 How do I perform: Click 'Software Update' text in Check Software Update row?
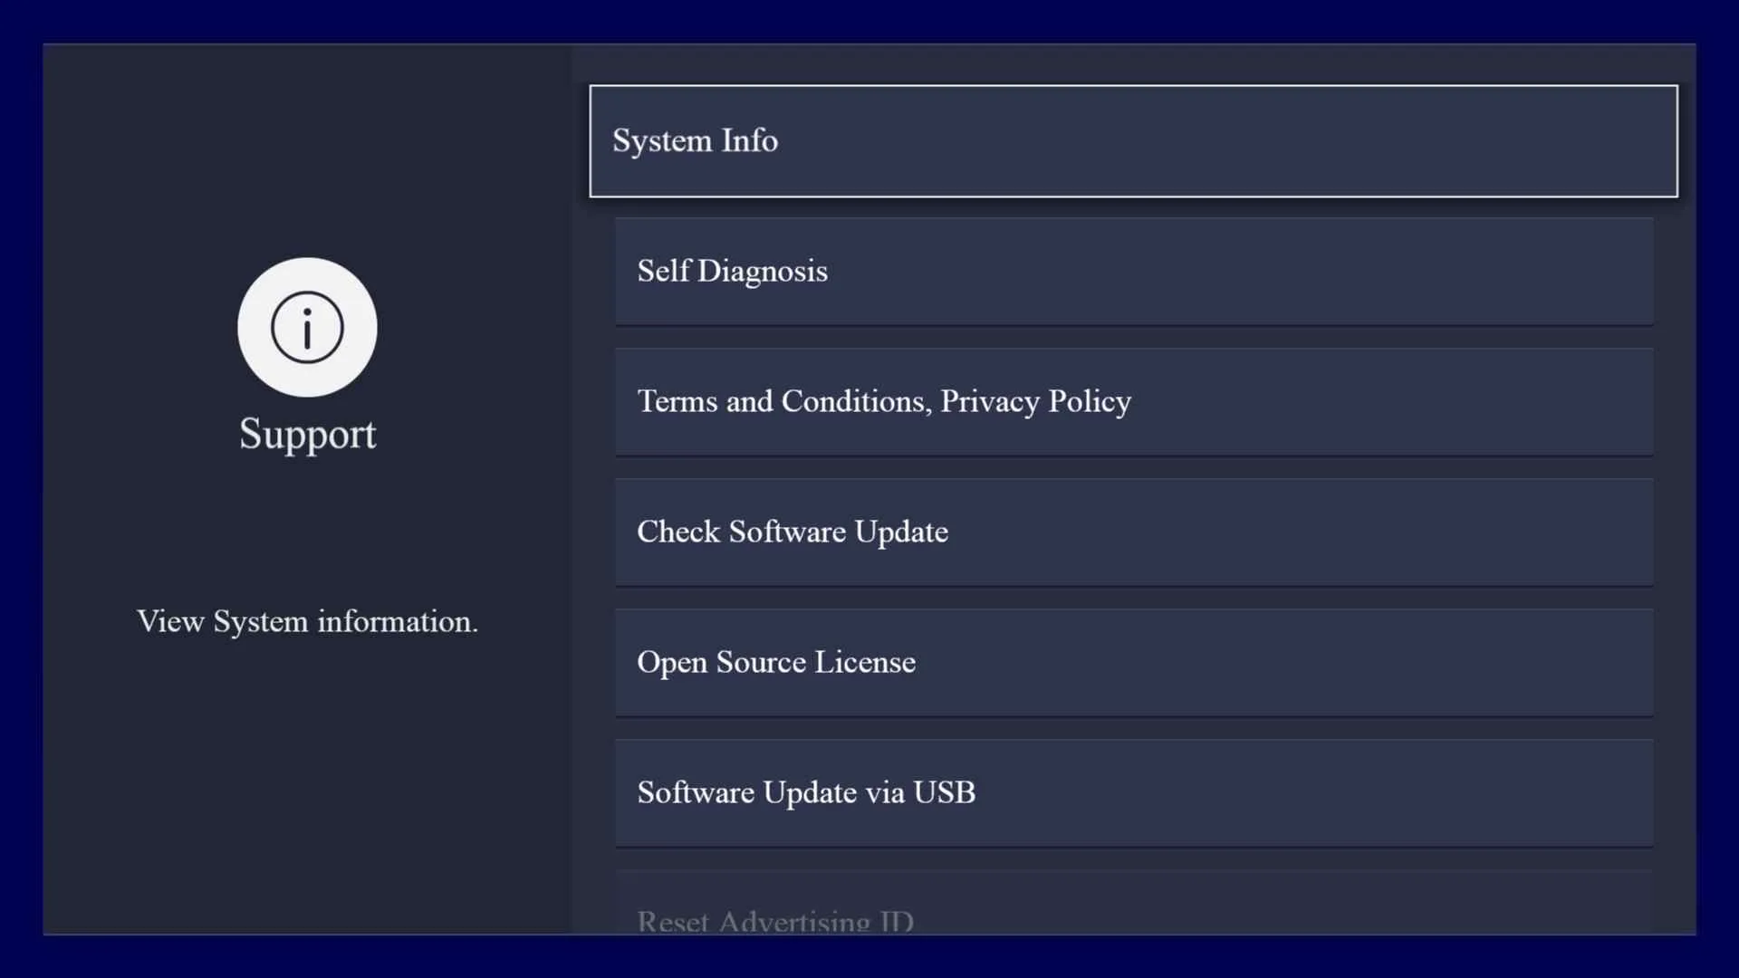(838, 532)
